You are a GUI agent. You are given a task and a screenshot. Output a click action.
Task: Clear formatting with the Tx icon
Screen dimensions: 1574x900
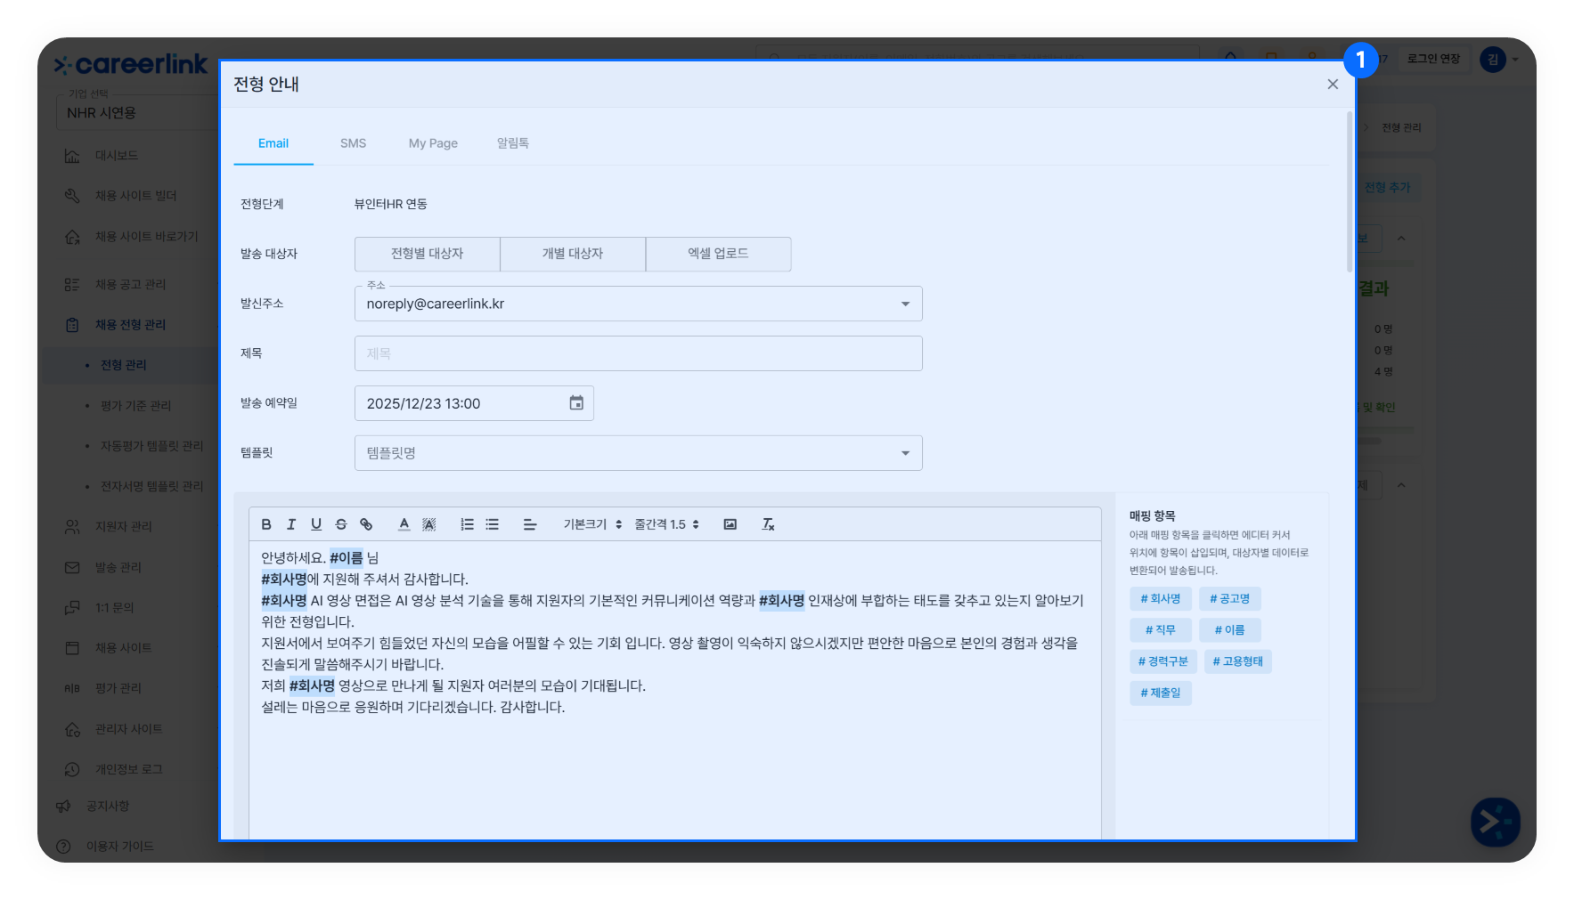(x=768, y=524)
